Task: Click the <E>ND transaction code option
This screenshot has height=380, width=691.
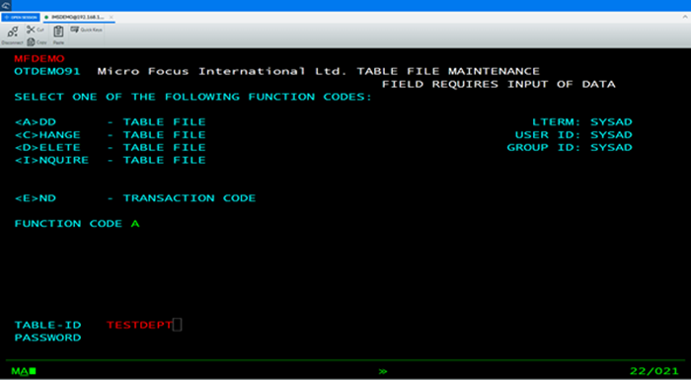Action: 135,198
